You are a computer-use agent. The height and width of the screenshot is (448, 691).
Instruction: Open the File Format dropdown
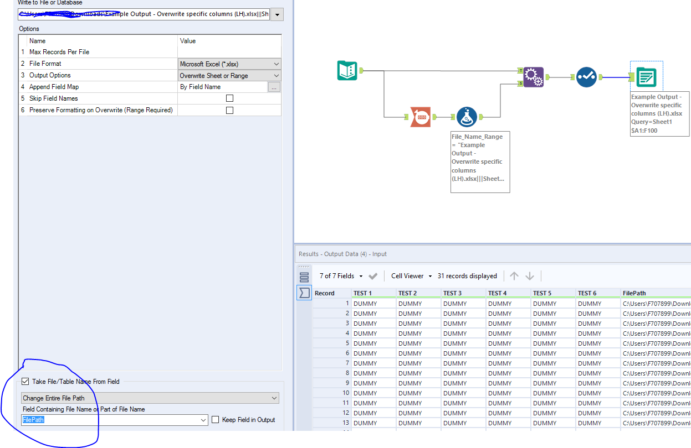(229, 64)
